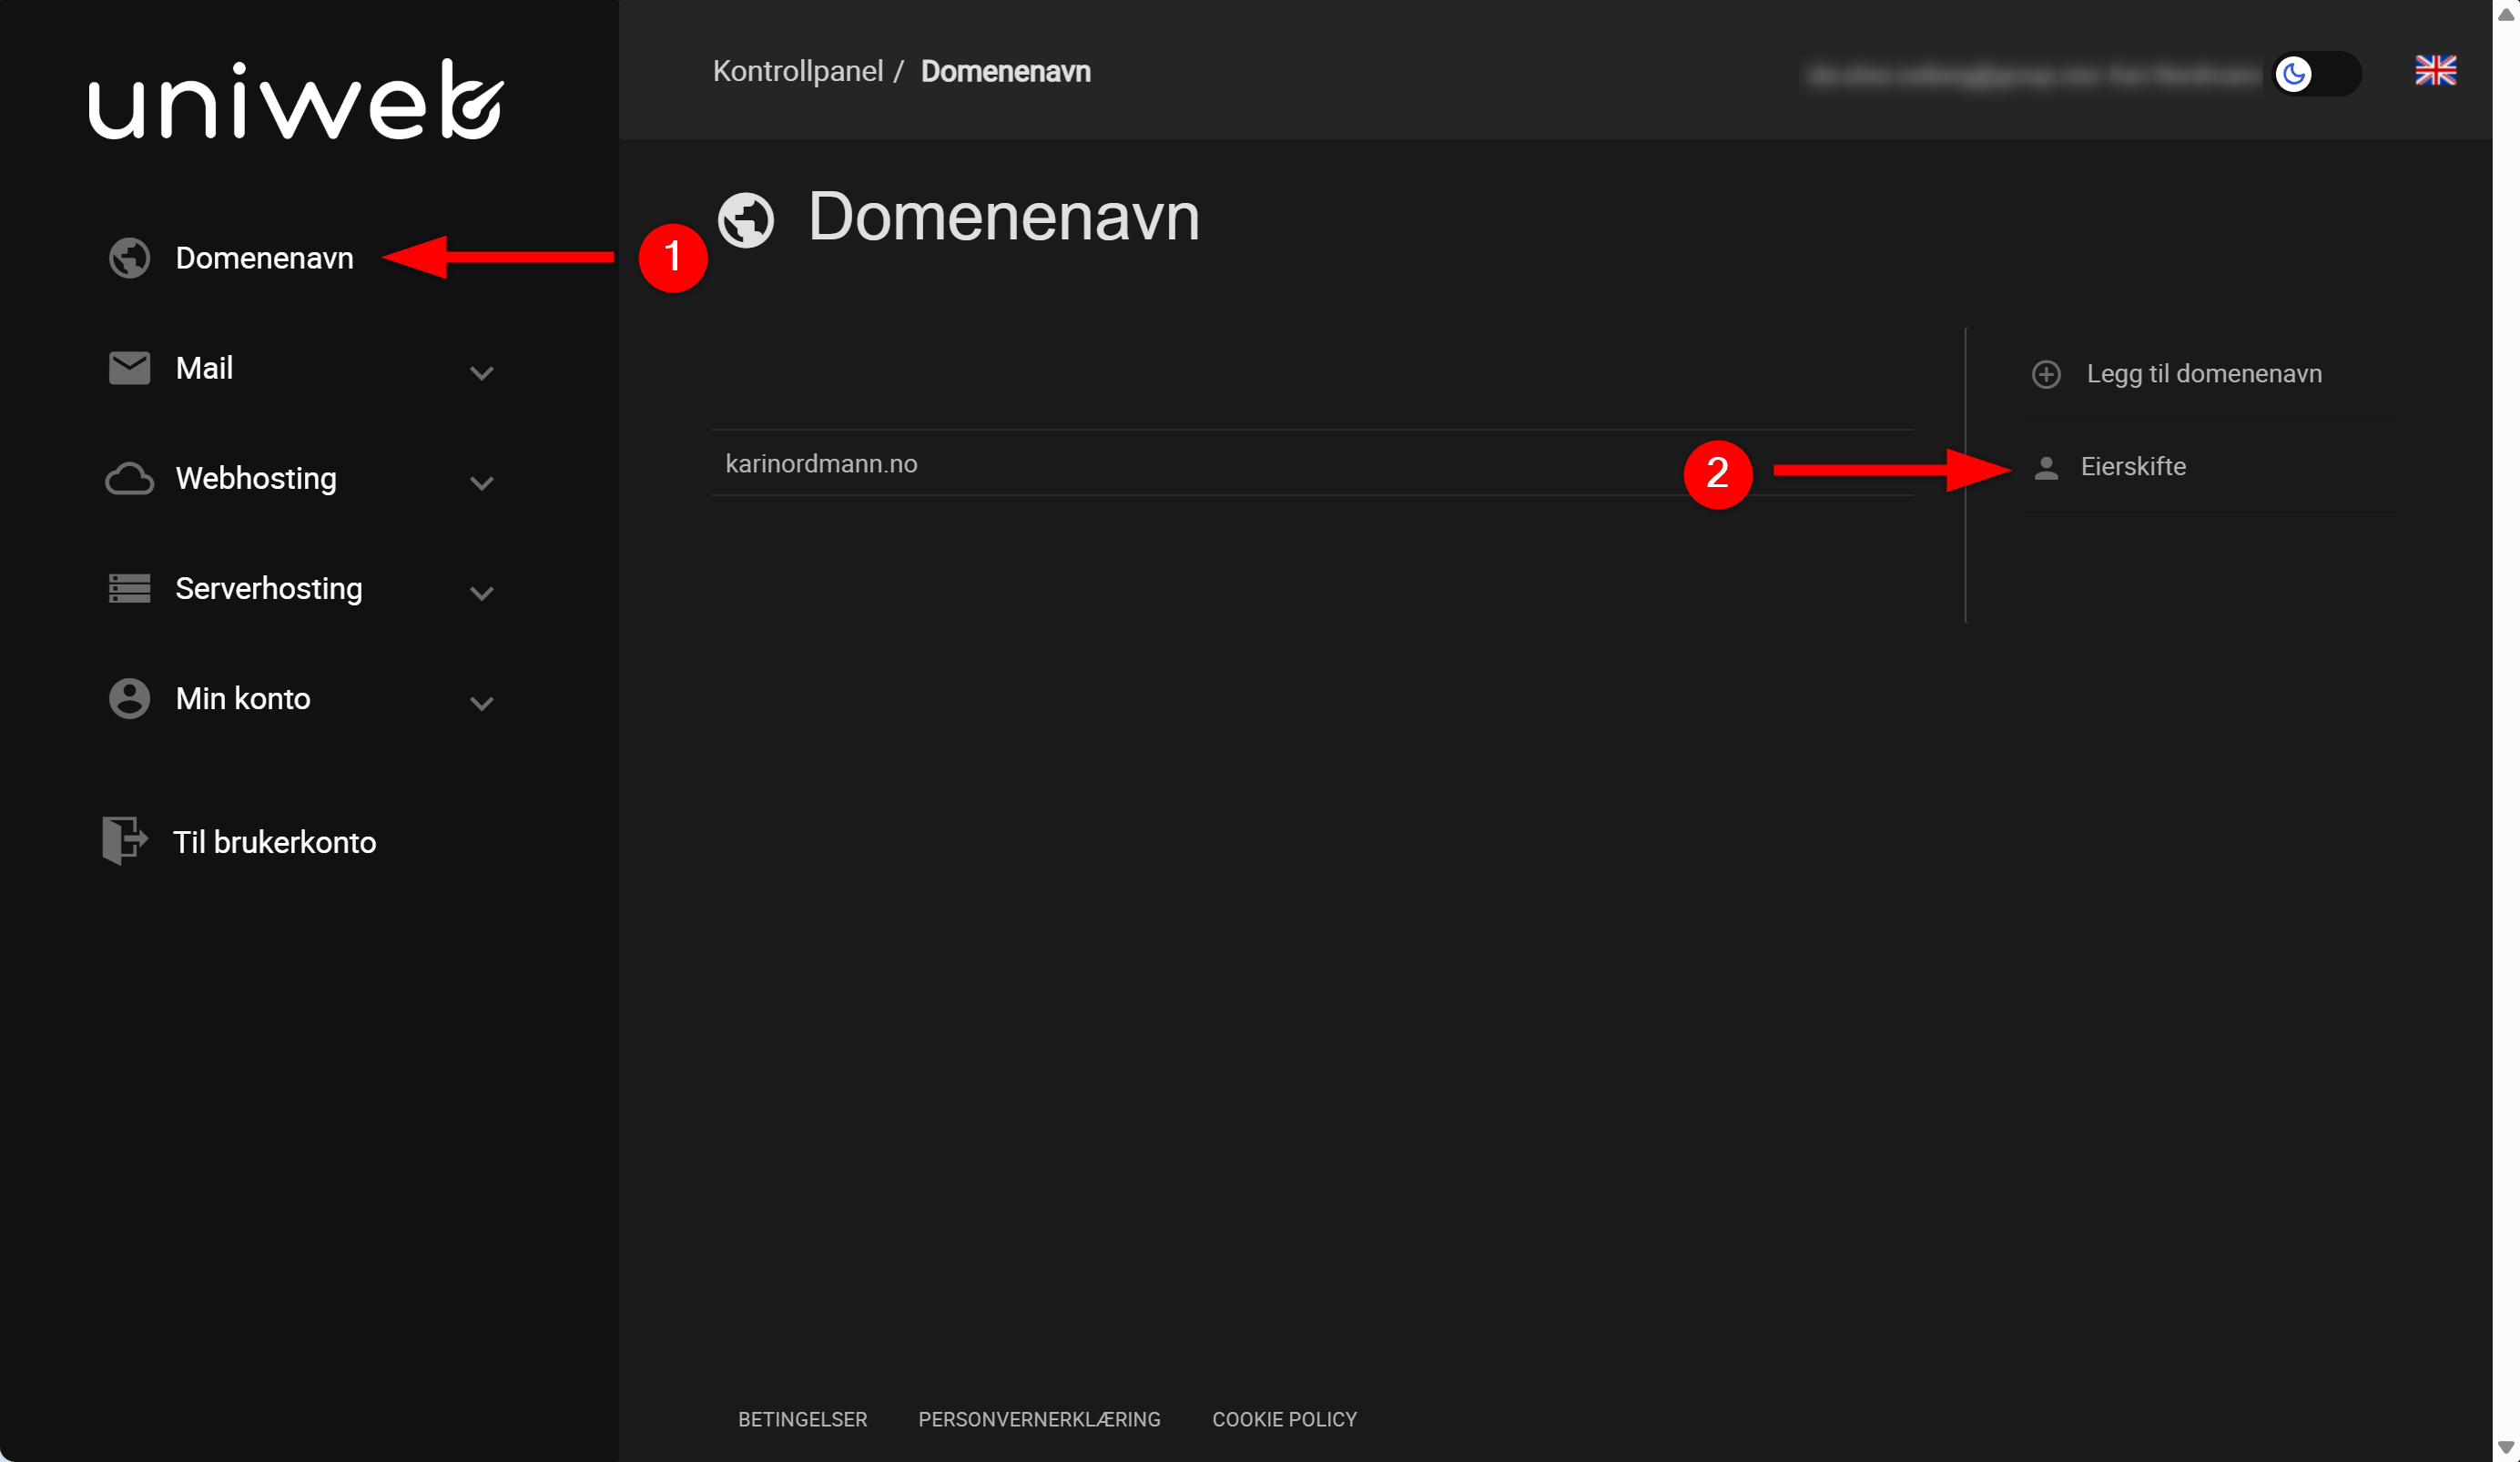Click the Mail envelope icon
This screenshot has width=2520, height=1462.
[129, 368]
